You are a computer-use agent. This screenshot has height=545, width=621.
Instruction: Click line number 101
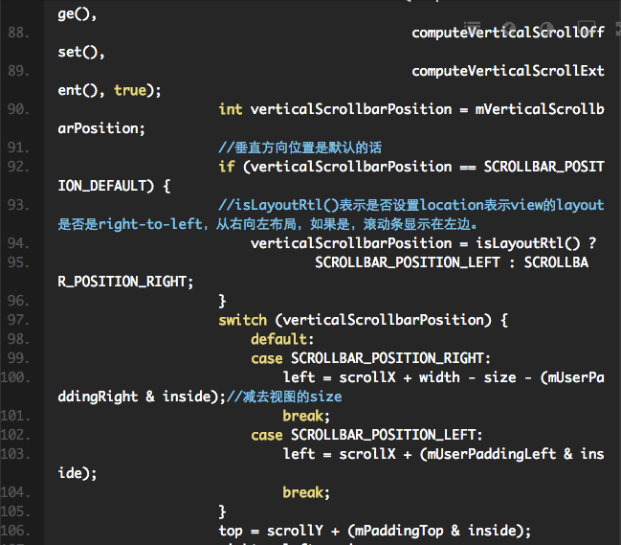click(x=15, y=416)
